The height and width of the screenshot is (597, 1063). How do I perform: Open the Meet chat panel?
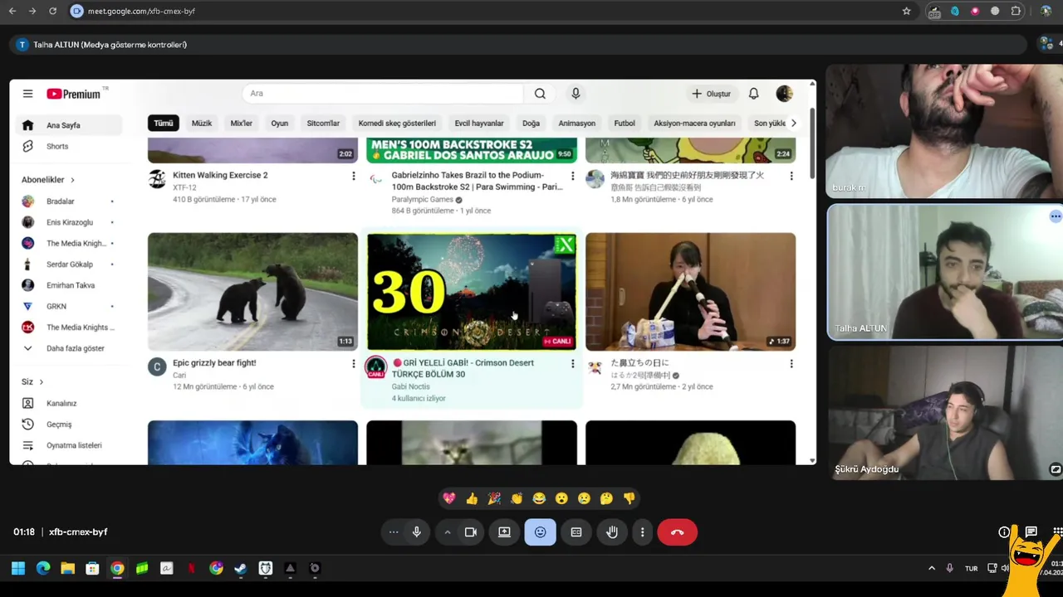click(x=1031, y=532)
